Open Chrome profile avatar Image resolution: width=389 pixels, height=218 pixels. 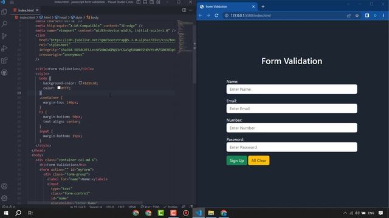pyautogui.click(x=376, y=15)
